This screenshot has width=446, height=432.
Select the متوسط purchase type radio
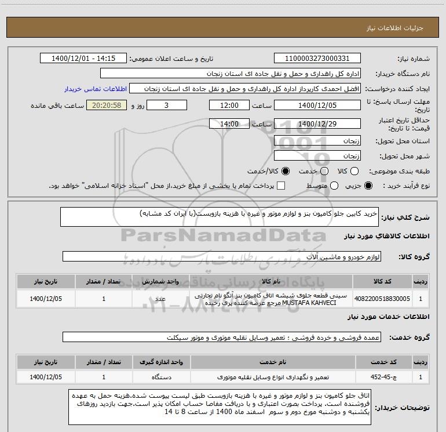point(334,186)
